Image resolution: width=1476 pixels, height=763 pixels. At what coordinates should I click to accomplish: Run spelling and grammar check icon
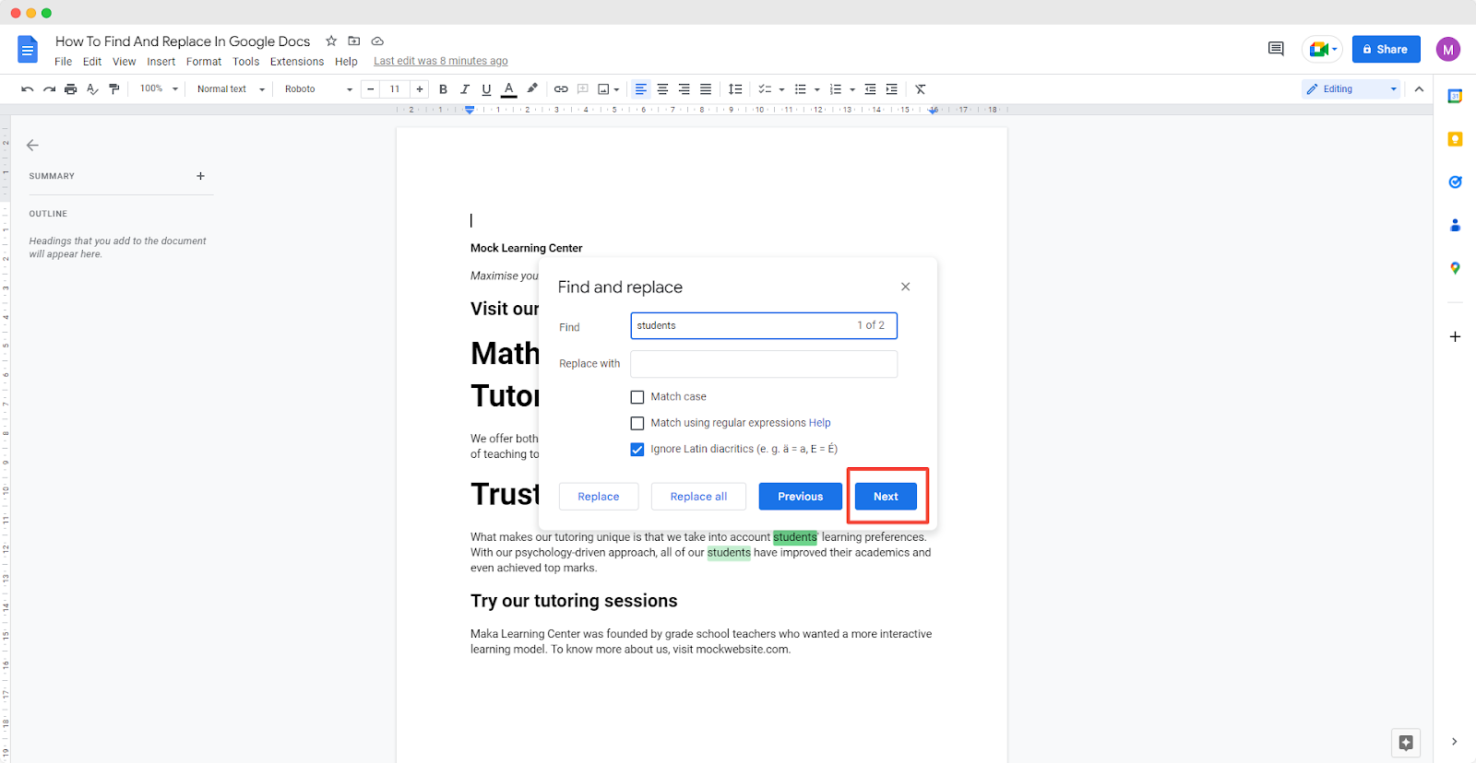(92, 89)
